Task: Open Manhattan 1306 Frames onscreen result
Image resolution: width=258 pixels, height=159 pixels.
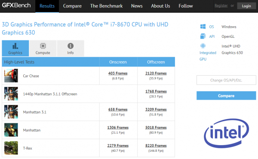Action: [118, 128]
